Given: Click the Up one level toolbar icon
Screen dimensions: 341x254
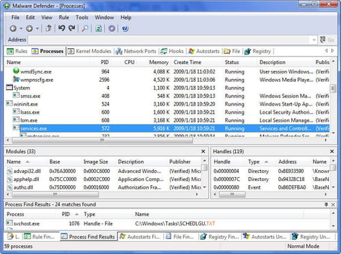Looking at the screenshot, I should [48, 29].
